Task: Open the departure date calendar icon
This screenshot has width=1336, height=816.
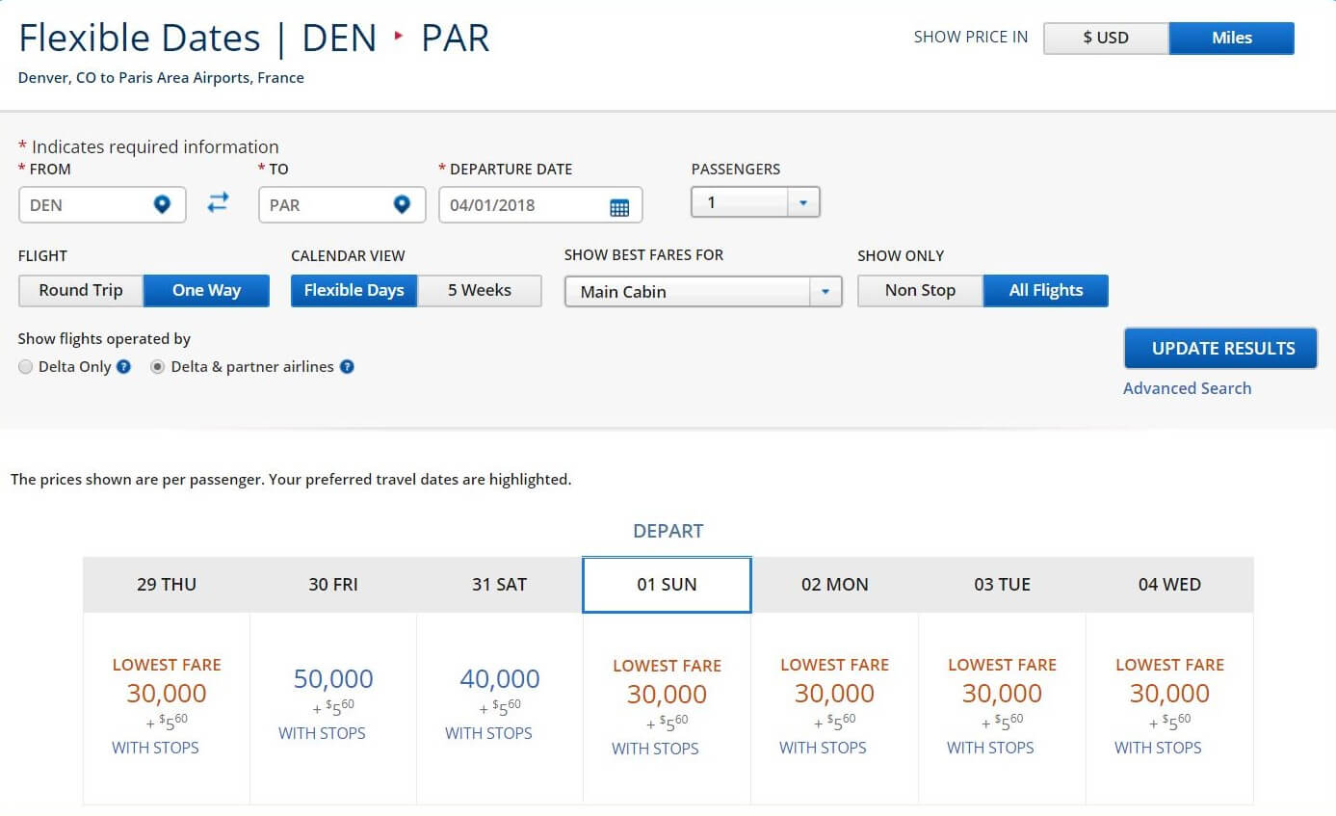Action: tap(619, 206)
